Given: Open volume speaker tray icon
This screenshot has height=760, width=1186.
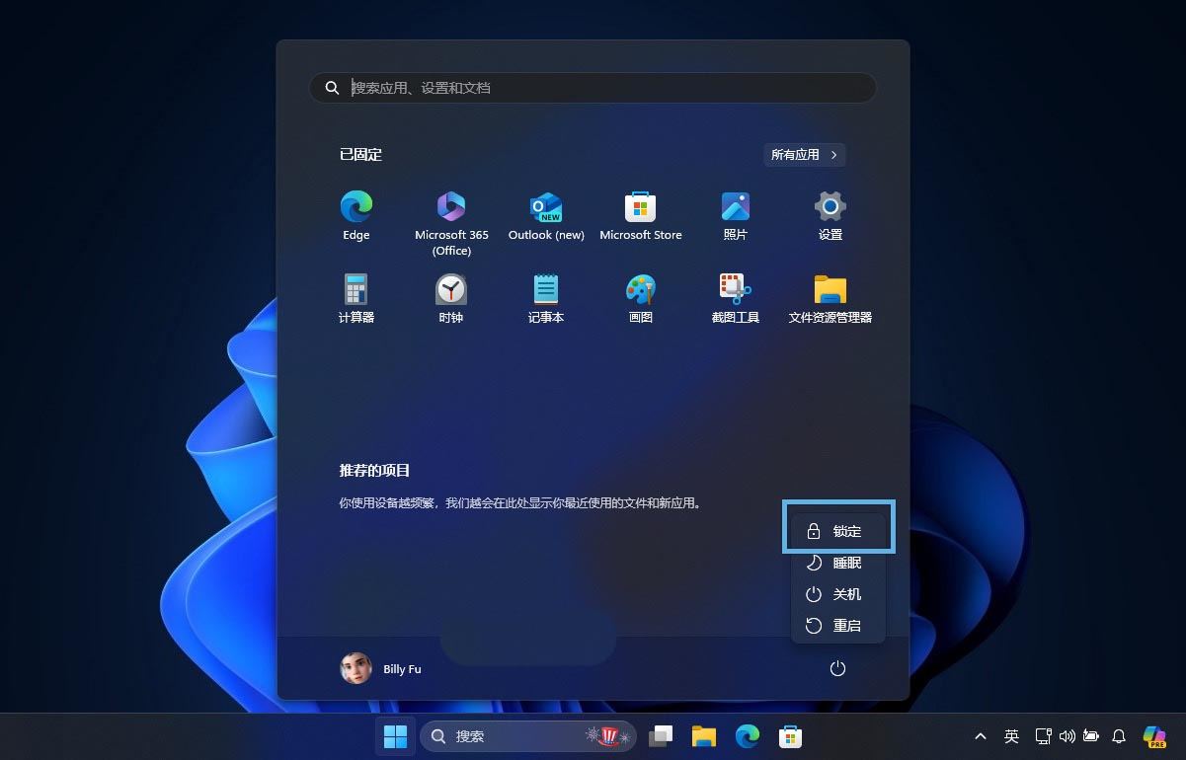Looking at the screenshot, I should pos(1067,736).
